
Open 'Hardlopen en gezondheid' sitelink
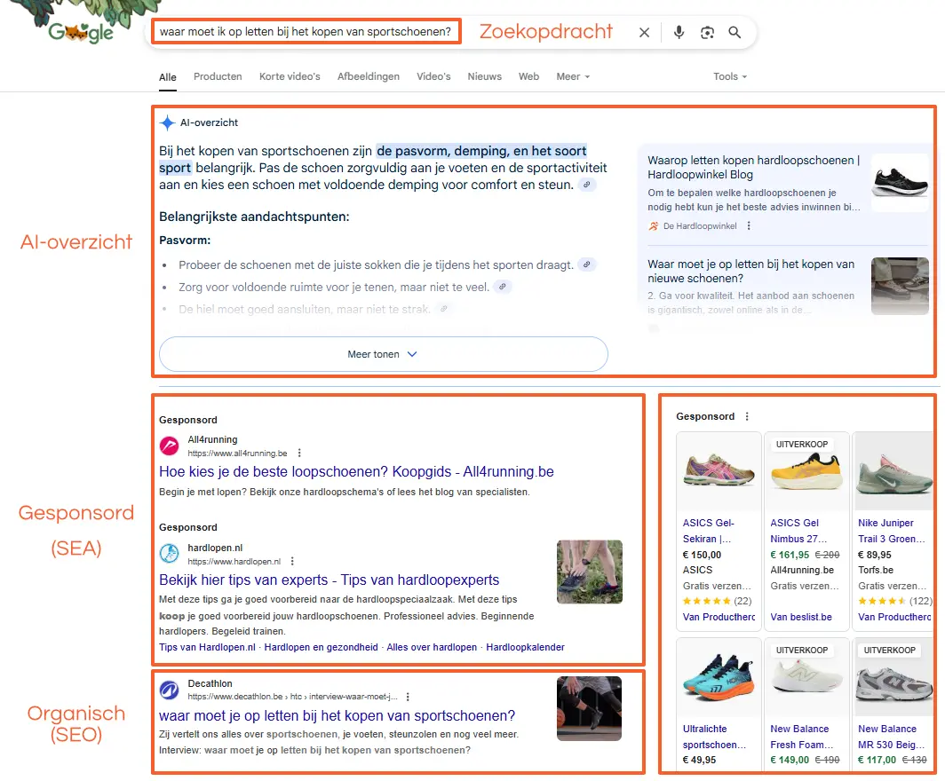click(322, 647)
